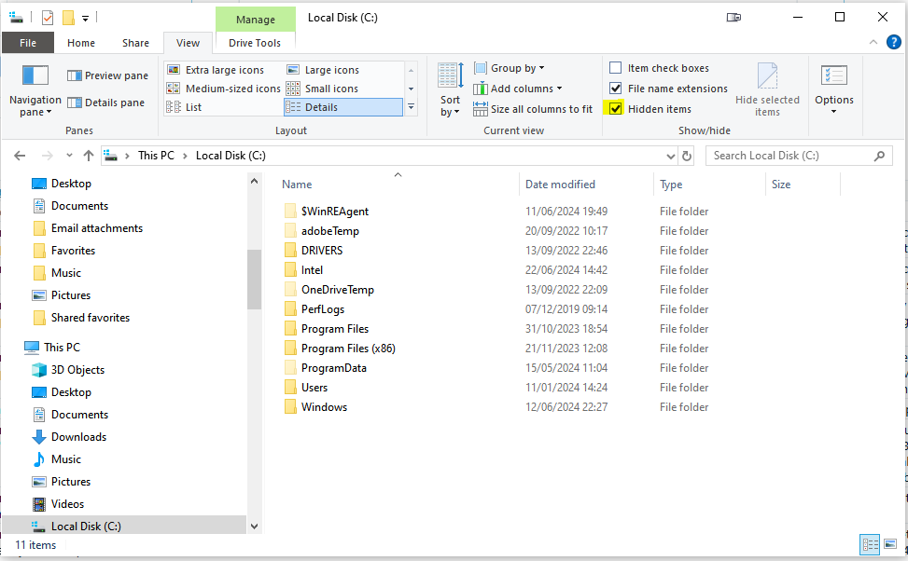This screenshot has width=908, height=561.
Task: Toggle the Hidden items checkbox
Action: pos(614,108)
